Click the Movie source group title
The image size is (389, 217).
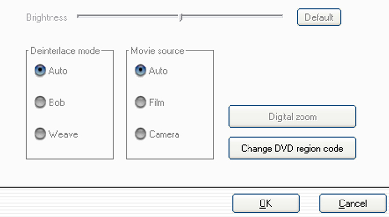(x=158, y=51)
